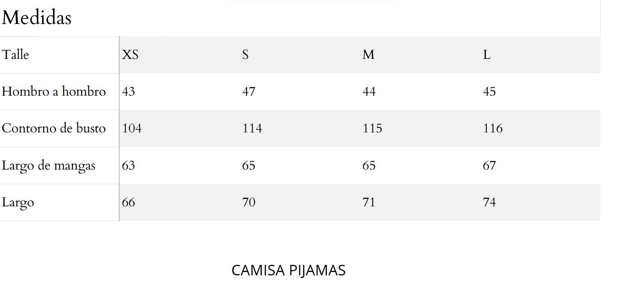Screen dimensions: 625x308
Task: Click the L size column header
Action: 487,55
